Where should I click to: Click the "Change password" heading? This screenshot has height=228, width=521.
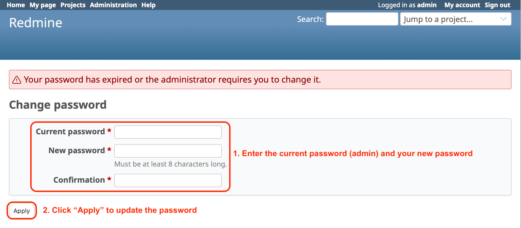pos(57,105)
